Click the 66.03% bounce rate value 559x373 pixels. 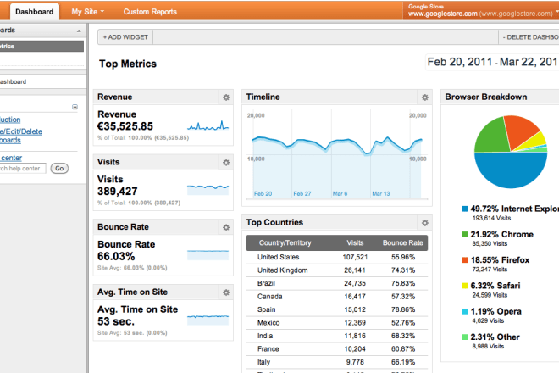(116, 256)
